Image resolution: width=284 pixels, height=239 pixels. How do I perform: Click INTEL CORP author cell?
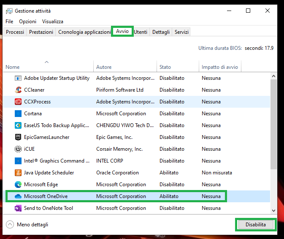click(x=110, y=161)
